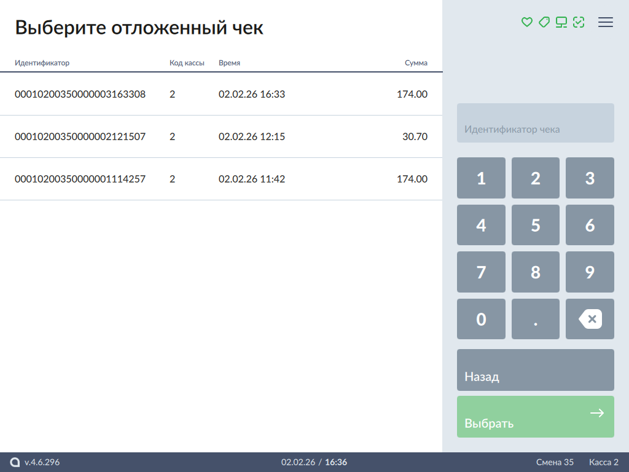Click the green heart status icon

click(x=526, y=22)
